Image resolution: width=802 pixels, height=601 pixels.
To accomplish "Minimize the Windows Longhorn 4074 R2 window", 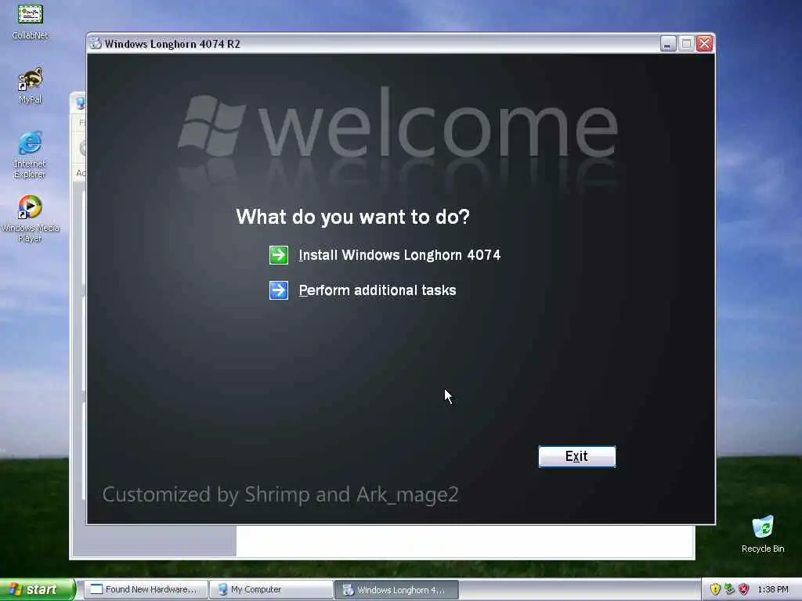I will coord(668,44).
